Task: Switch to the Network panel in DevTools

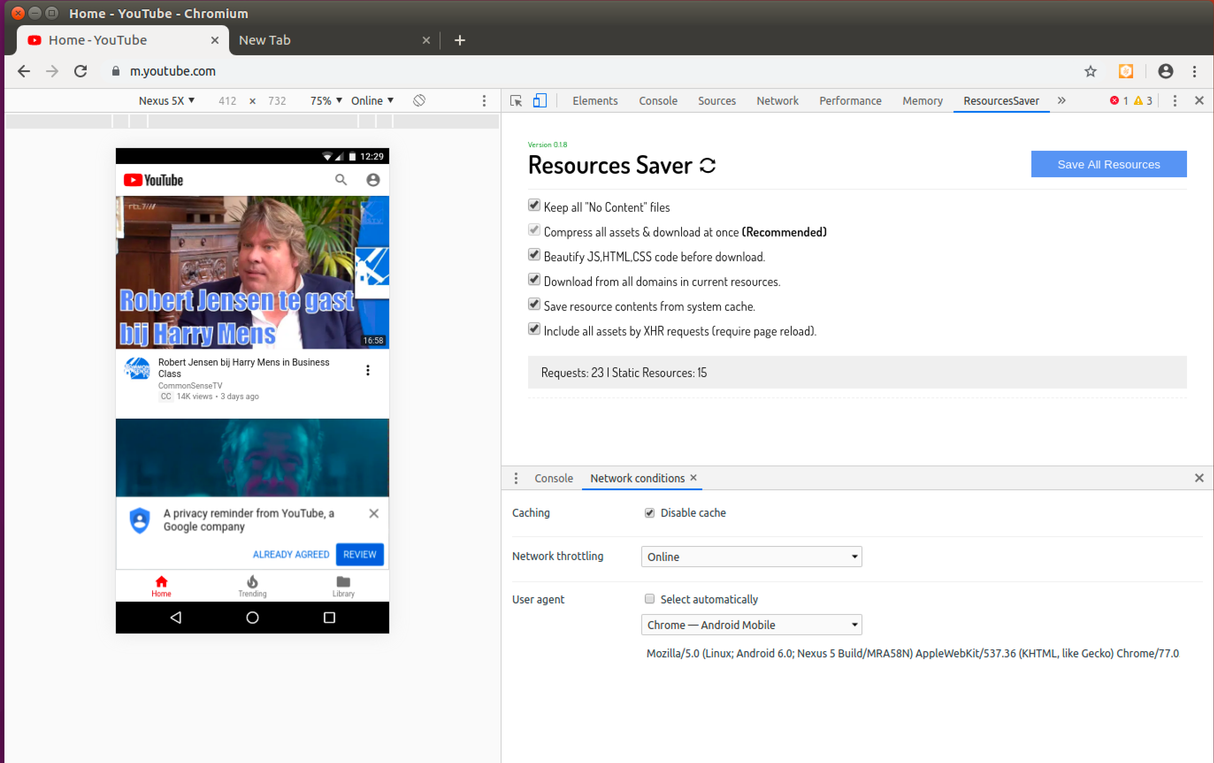Action: [x=777, y=100]
